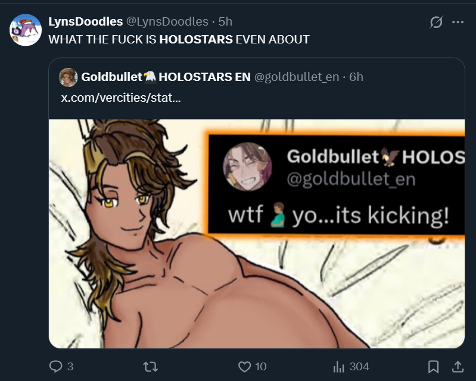476x381 pixels.
Task: Open the share upload icon
Action: (x=458, y=367)
